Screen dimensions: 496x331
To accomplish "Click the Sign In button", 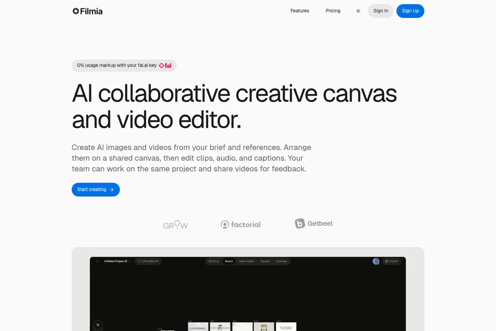I will click(381, 11).
